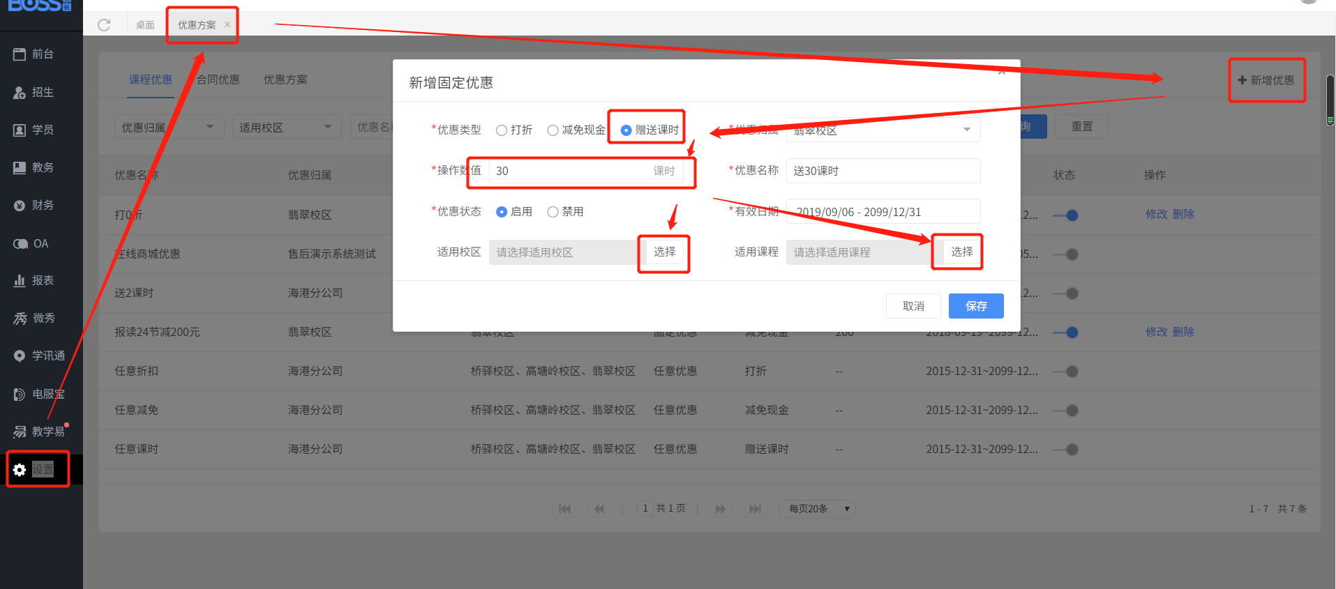Toggle status switch for 送2课时 row
The width and height of the screenshot is (1336, 589).
[x=1065, y=293]
